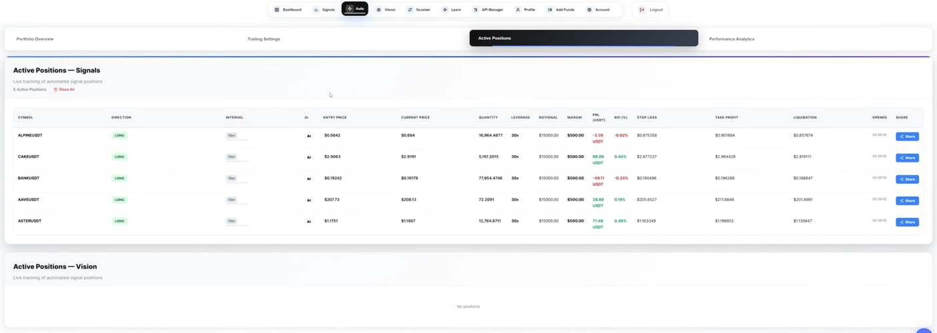Click Share on the ASTERUSDT row
The width and height of the screenshot is (937, 333).
point(907,222)
